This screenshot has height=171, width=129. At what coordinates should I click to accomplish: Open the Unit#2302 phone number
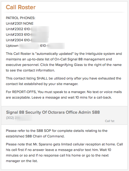(x=37, y=29)
